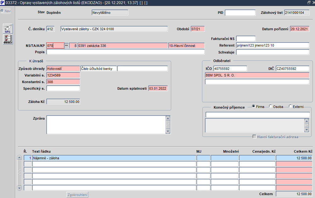Select line item Nájemné - záloha

click(114, 158)
